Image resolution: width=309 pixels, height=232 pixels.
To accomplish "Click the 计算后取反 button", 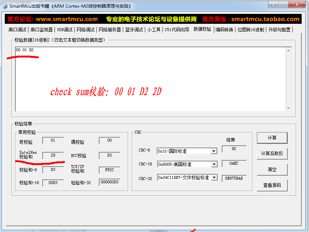I will 272,154.
